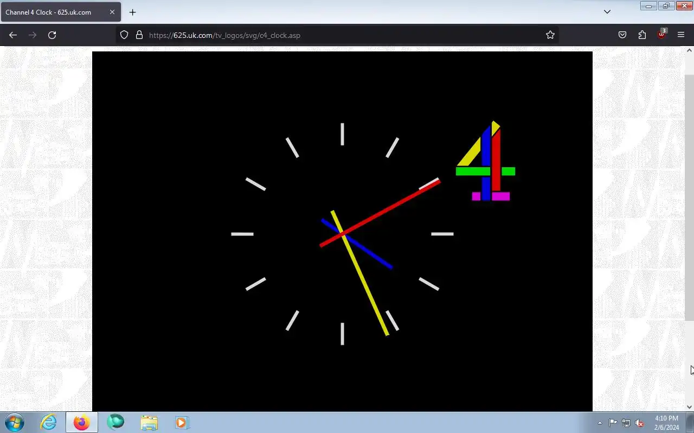Screen dimensions: 694x433
Task: Open the teal swirl taskbar application
Action: (115, 422)
